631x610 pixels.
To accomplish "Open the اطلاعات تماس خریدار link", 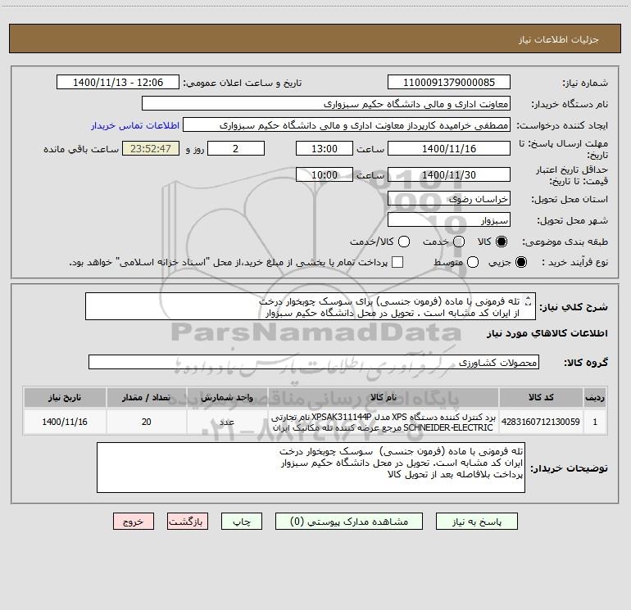I will (135, 125).
